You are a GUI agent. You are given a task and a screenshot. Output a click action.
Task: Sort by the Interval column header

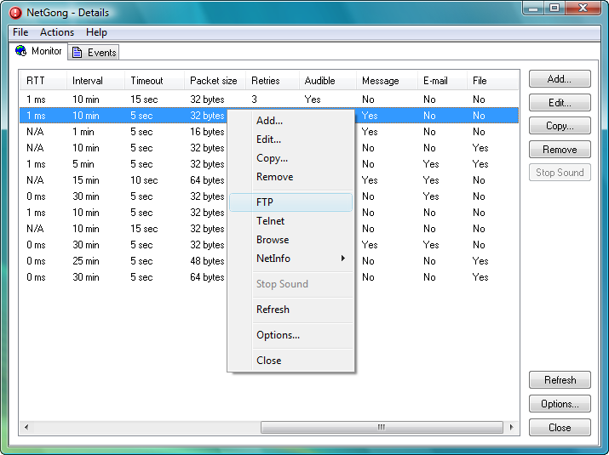click(x=95, y=81)
